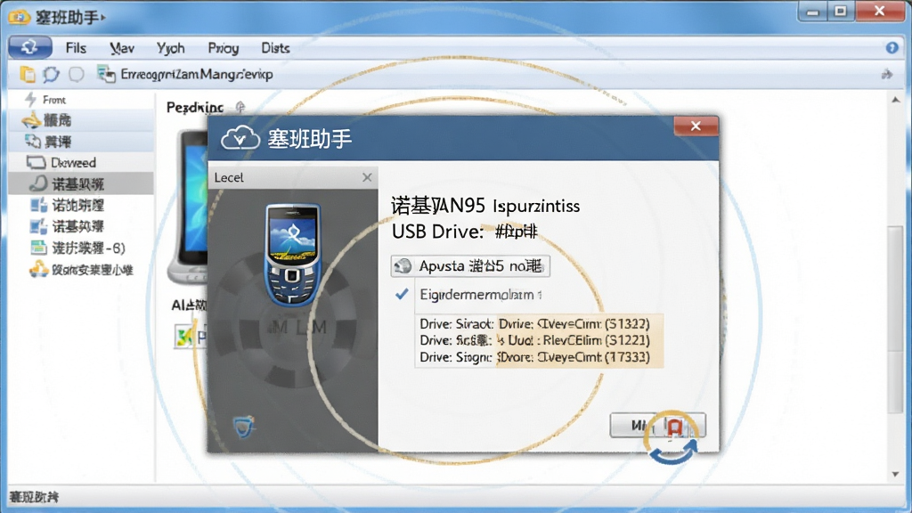Click the monitor icon beside Dewwed
The height and width of the screenshot is (513, 912).
pyautogui.click(x=36, y=162)
